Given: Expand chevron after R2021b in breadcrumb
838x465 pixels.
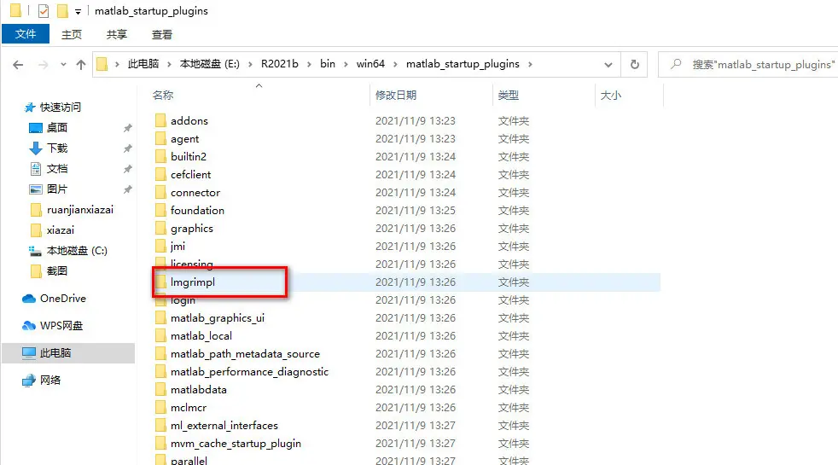Looking at the screenshot, I should tap(309, 64).
